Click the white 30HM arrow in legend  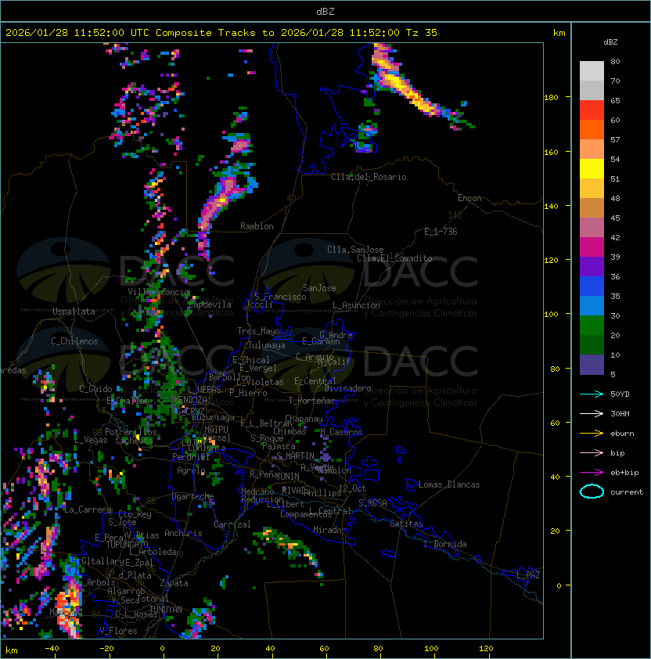tap(592, 413)
